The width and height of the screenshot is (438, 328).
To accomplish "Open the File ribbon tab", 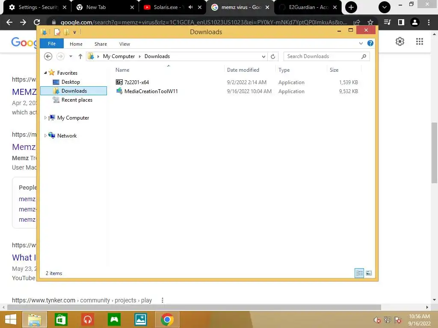I will click(x=52, y=44).
